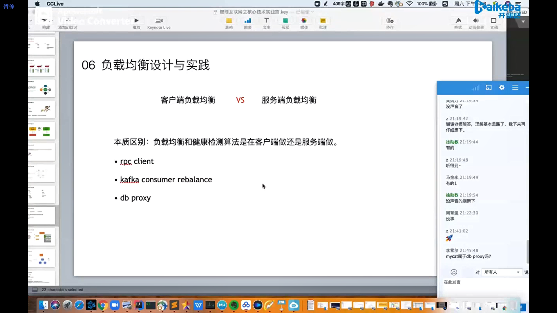This screenshot has height=313, width=557.
Task: Insert a chart with 图表 icon
Action: point(248,21)
